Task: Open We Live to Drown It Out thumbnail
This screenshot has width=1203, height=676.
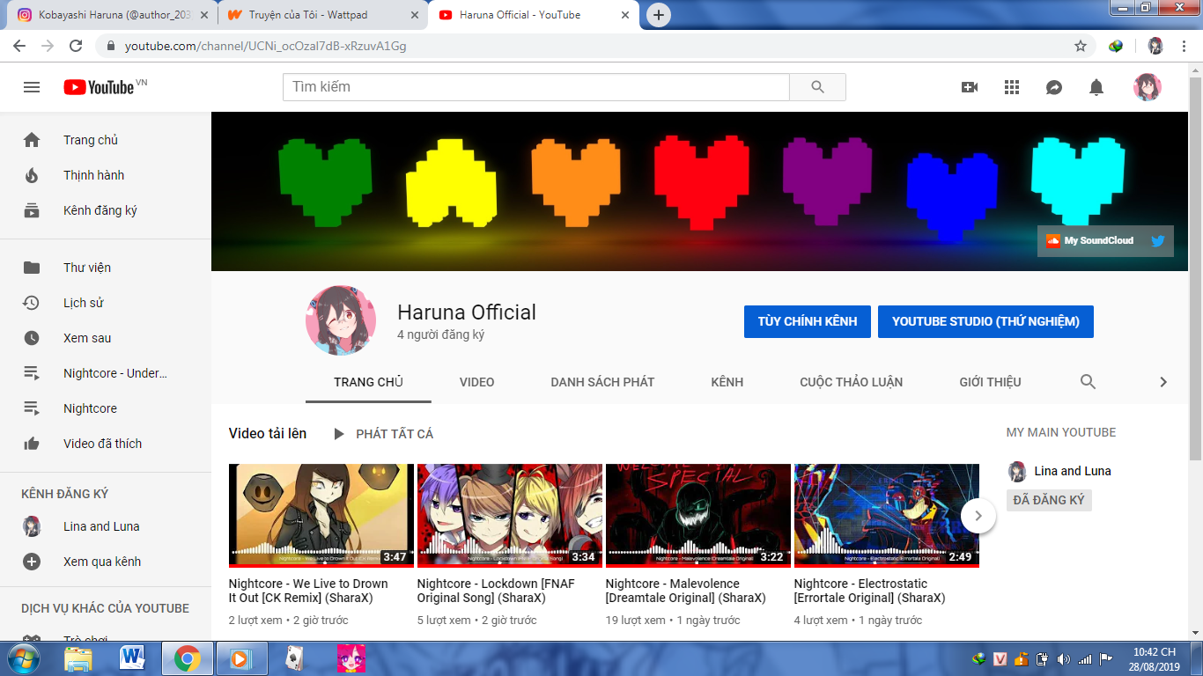Action: coord(321,515)
